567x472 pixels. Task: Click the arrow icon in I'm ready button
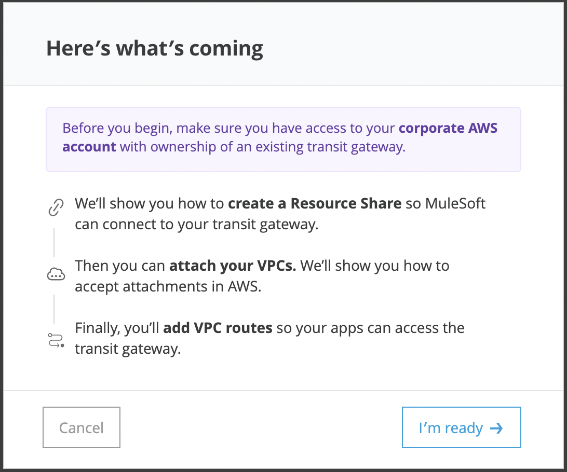[496, 428]
